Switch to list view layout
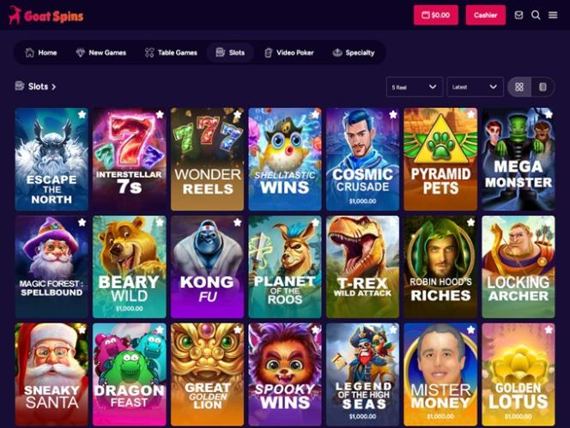The image size is (570, 428). click(543, 87)
